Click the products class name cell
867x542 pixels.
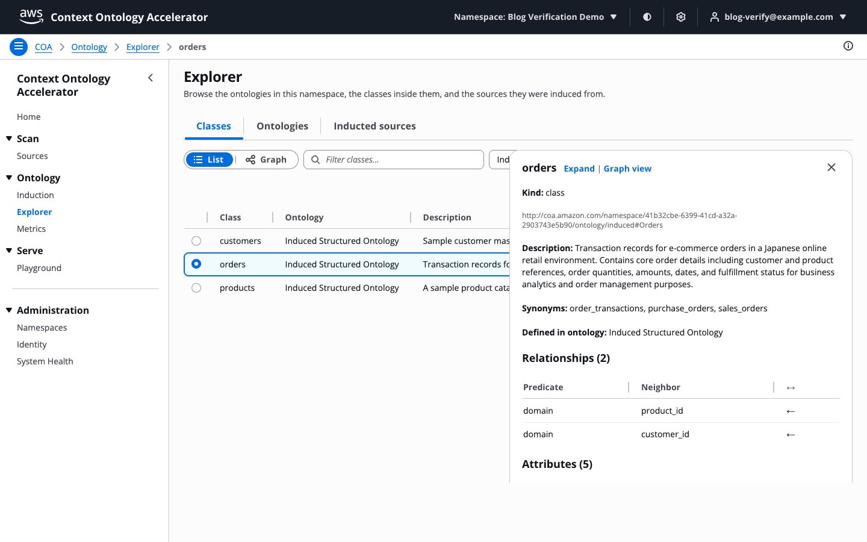tap(237, 288)
